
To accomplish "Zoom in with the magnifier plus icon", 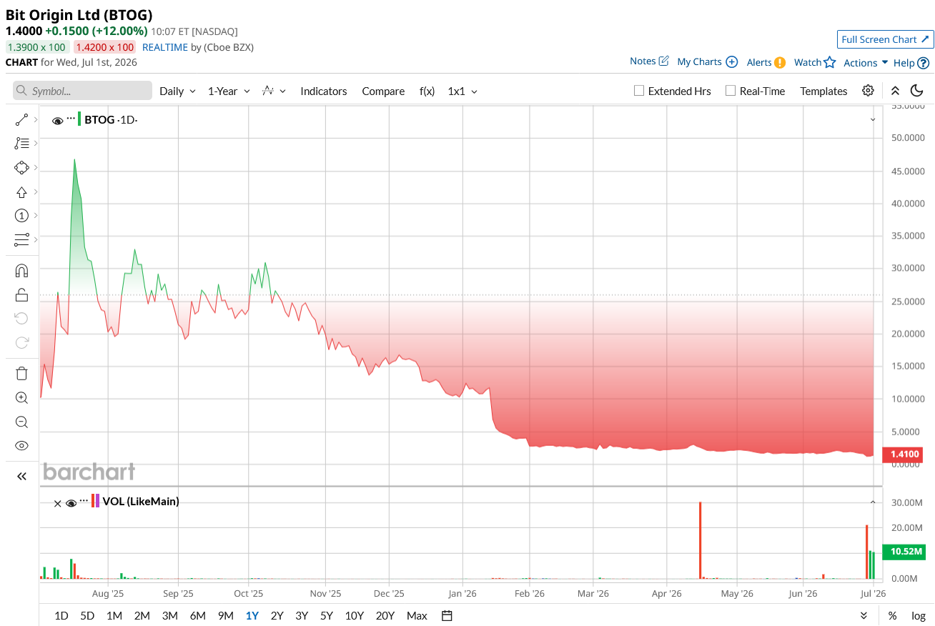I will pos(21,398).
